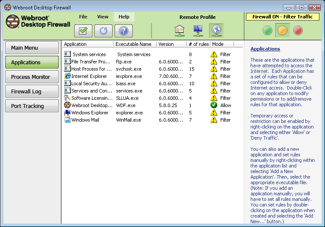Go to Main Menu
The width and height of the screenshot is (325, 227).
(x=32, y=48)
